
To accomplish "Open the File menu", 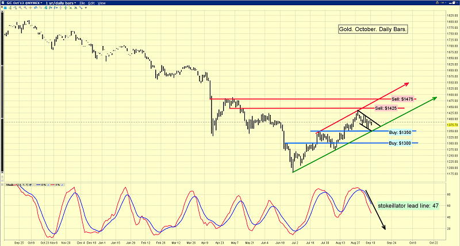I will click(82, 3).
